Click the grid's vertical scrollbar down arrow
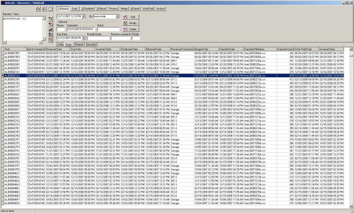Screen dimensions: 354x213 coord(351,206)
